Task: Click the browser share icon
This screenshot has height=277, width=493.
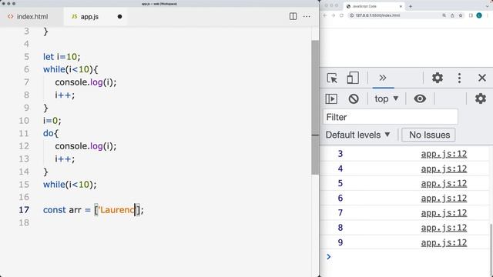Action: 452,15
